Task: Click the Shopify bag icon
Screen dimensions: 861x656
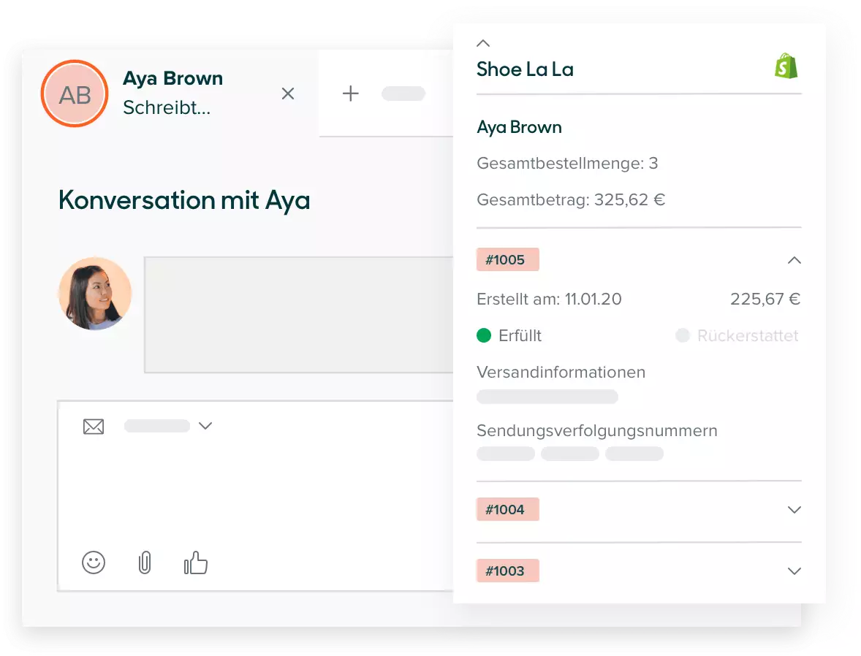Action: pos(786,66)
